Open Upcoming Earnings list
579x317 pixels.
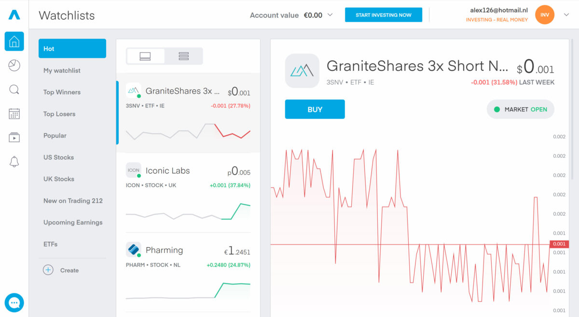[72, 222]
